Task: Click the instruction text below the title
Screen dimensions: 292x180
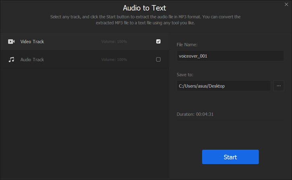Action: pyautogui.click(x=146, y=20)
